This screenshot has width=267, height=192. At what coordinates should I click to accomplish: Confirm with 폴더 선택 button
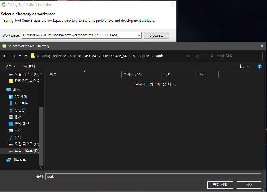(220, 185)
